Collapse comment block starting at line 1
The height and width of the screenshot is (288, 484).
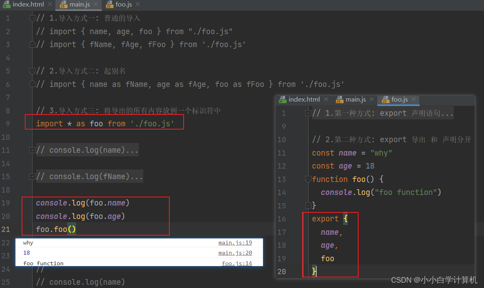click(x=32, y=18)
